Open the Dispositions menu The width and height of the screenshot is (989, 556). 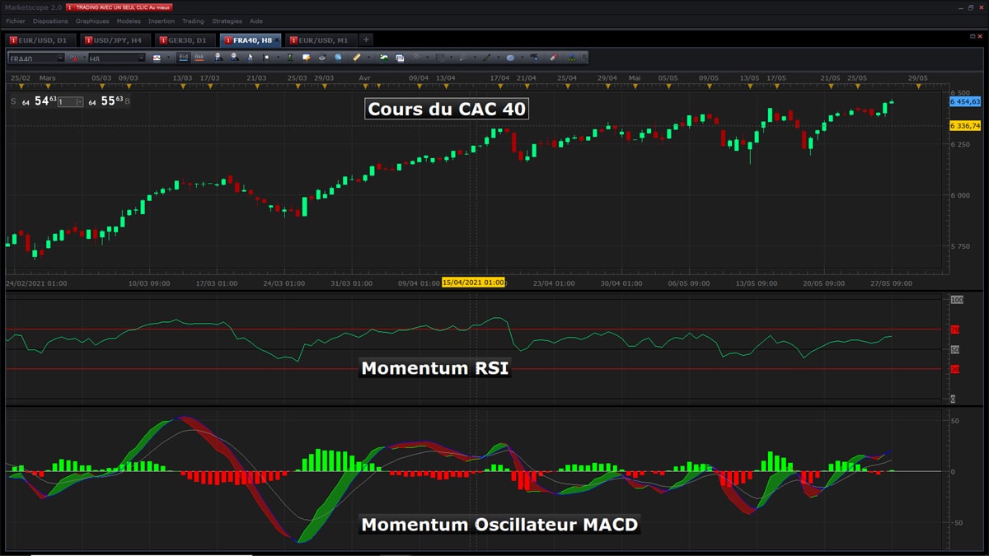coord(50,21)
